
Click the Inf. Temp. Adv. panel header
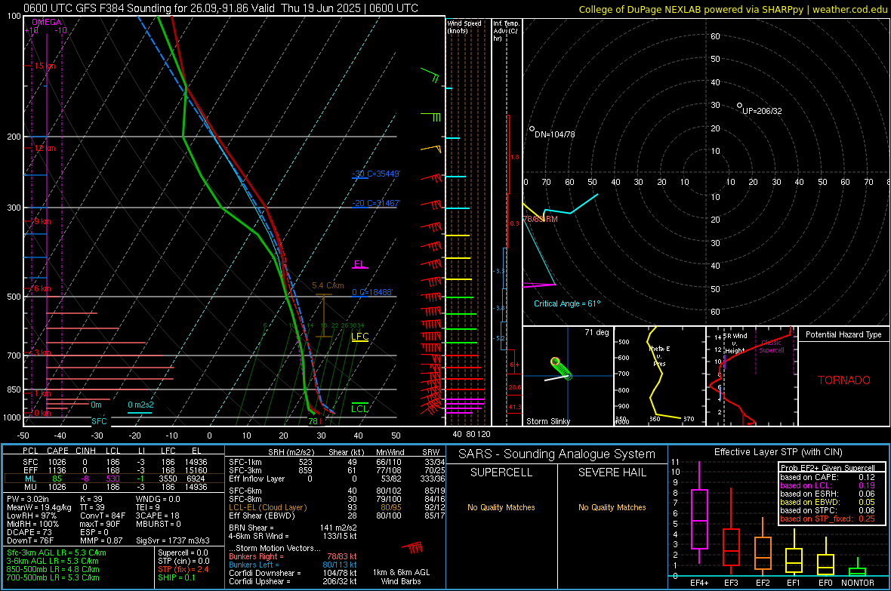click(506, 31)
